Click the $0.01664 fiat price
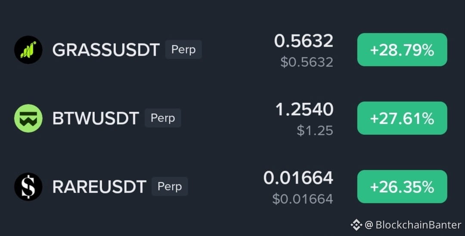The height and width of the screenshot is (236, 465). click(x=303, y=199)
